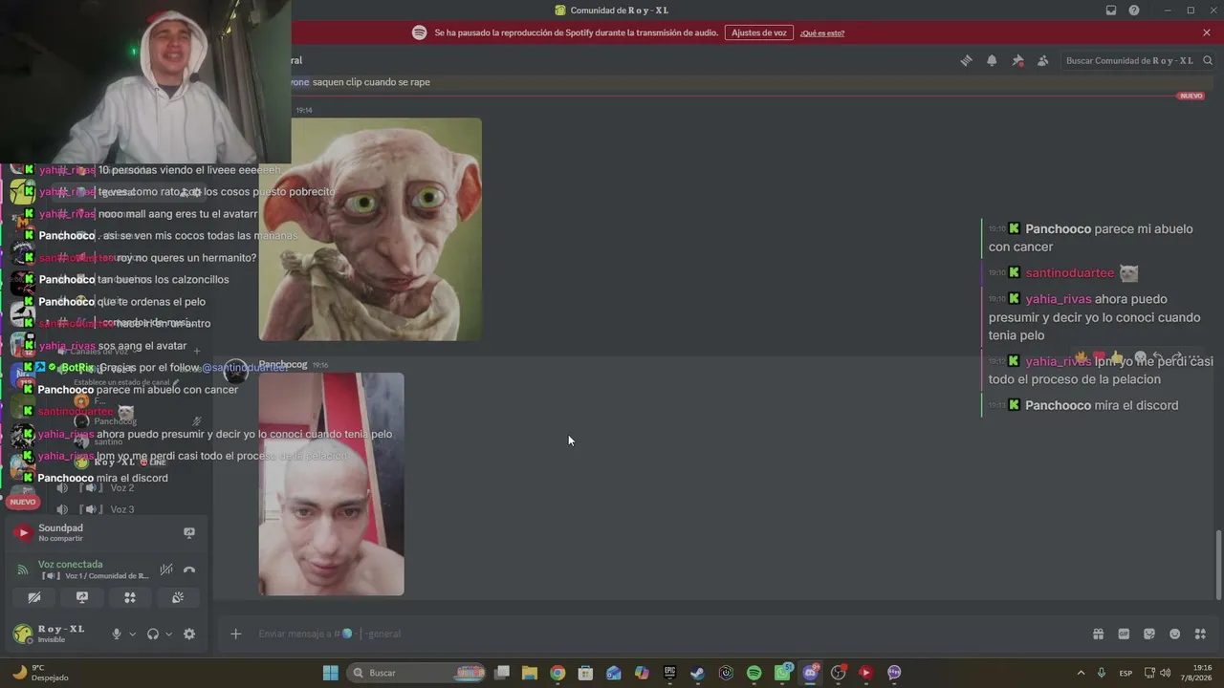This screenshot has height=688, width=1224.
Task: Open Discord help question mark icon
Action: [1134, 11]
